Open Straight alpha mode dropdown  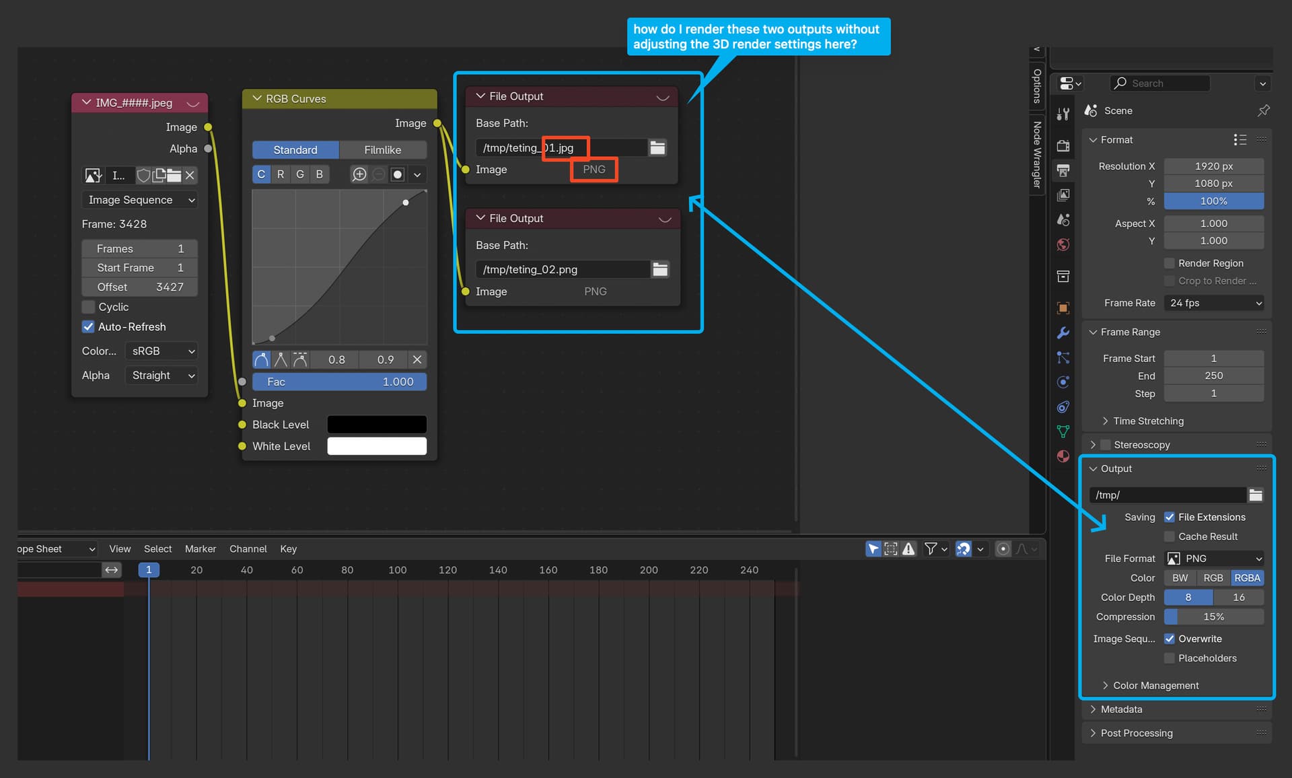pyautogui.click(x=161, y=376)
